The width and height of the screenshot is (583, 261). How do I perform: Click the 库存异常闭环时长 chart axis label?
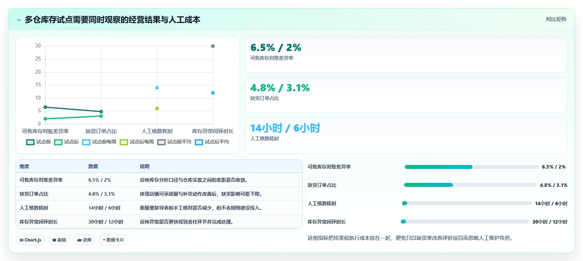pyautogui.click(x=213, y=131)
